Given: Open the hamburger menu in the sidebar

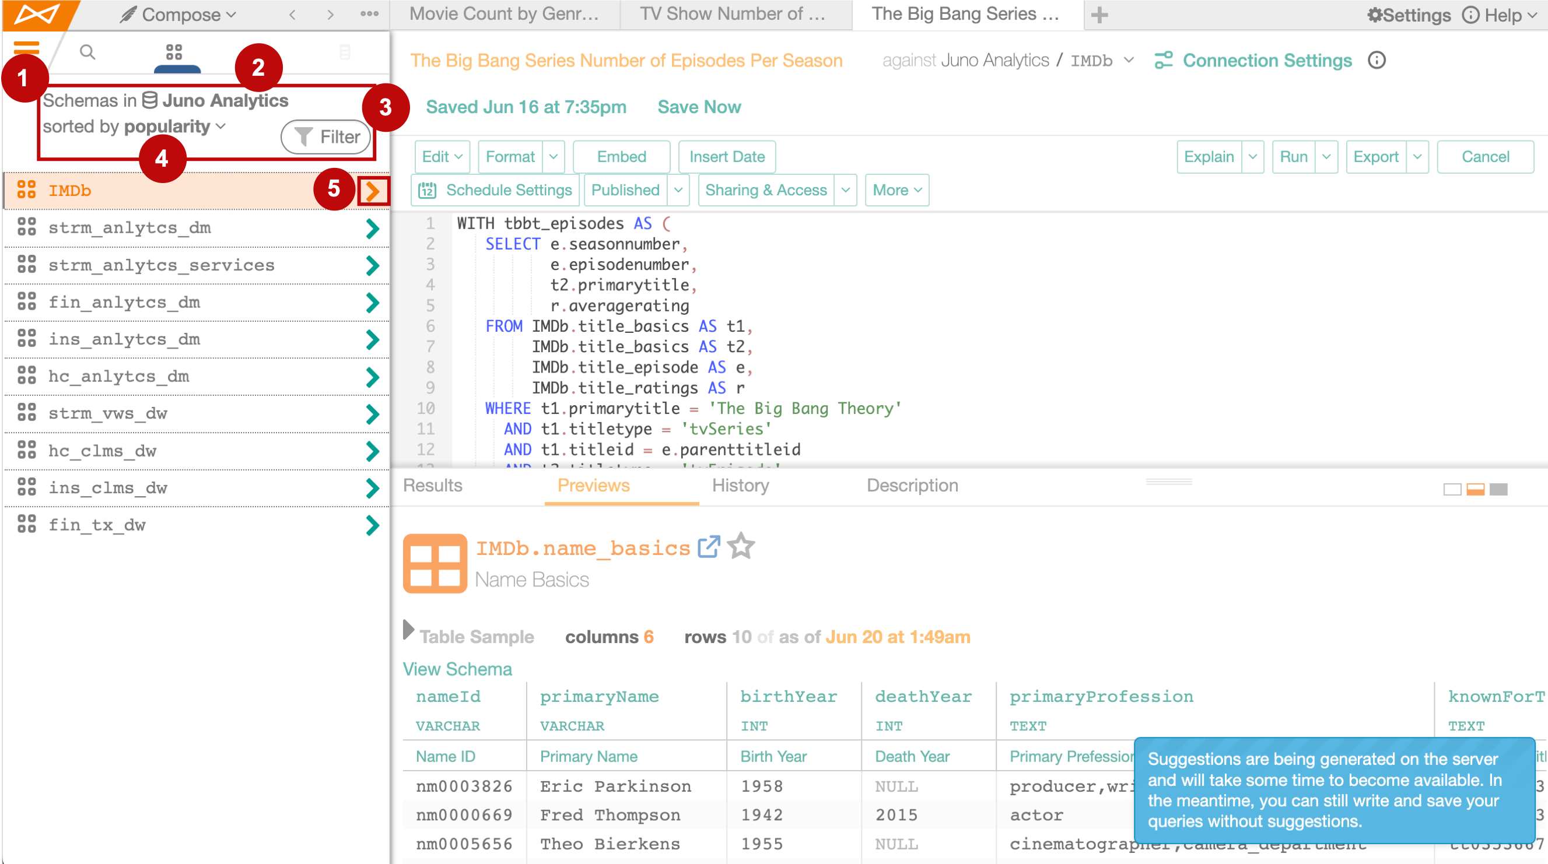Looking at the screenshot, I should click(26, 47).
